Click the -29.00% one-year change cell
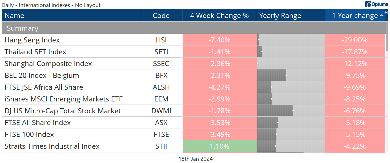 355,40
